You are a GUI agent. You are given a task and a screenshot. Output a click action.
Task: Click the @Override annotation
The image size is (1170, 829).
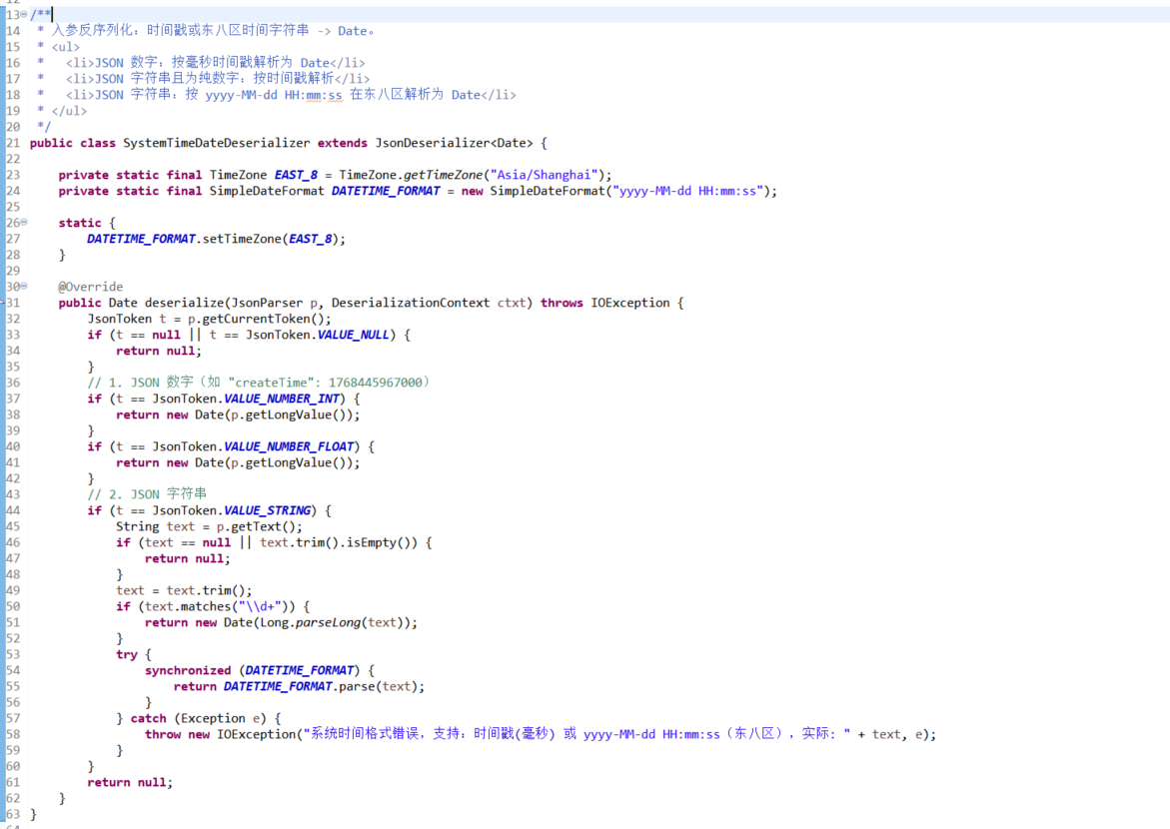tap(90, 287)
